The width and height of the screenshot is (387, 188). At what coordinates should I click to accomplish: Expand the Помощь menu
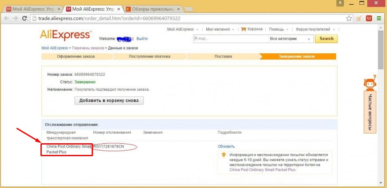click(x=279, y=29)
